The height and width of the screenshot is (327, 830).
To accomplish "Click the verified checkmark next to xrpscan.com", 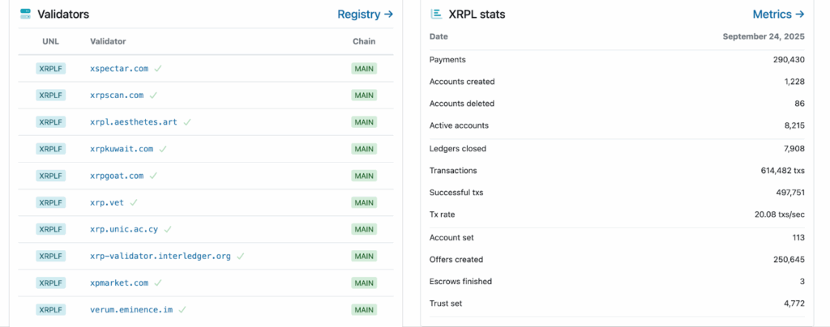I will coord(153,96).
